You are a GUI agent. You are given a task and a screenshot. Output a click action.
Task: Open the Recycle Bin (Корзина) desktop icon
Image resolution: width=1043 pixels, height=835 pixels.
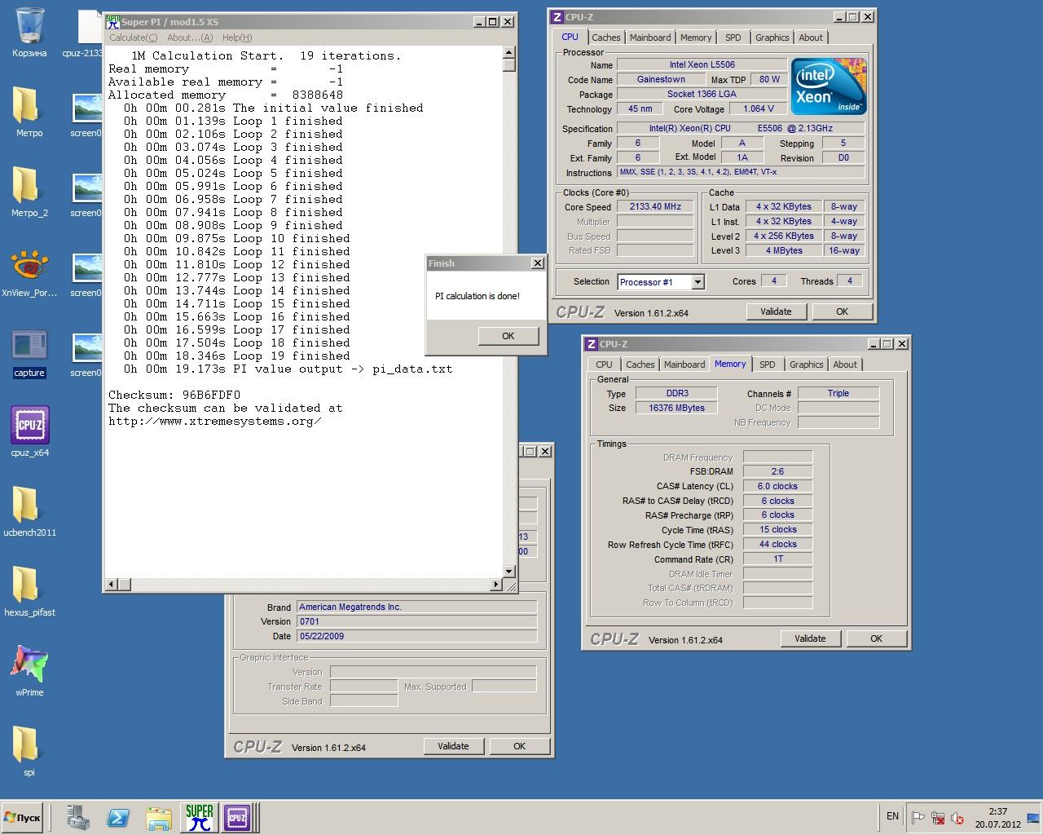click(x=30, y=33)
